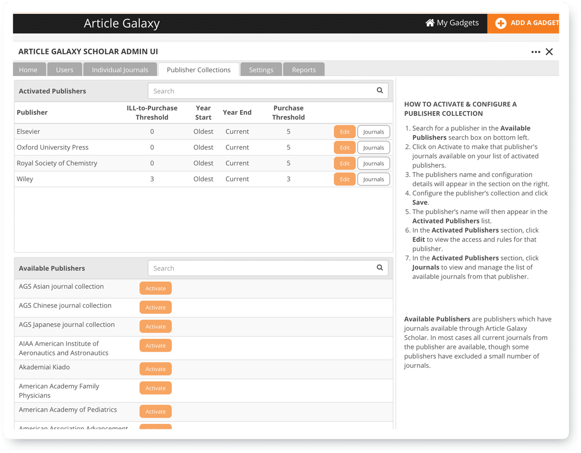581x453 pixels.
Task: Open Journals for Oxford University Press
Action: (373, 148)
